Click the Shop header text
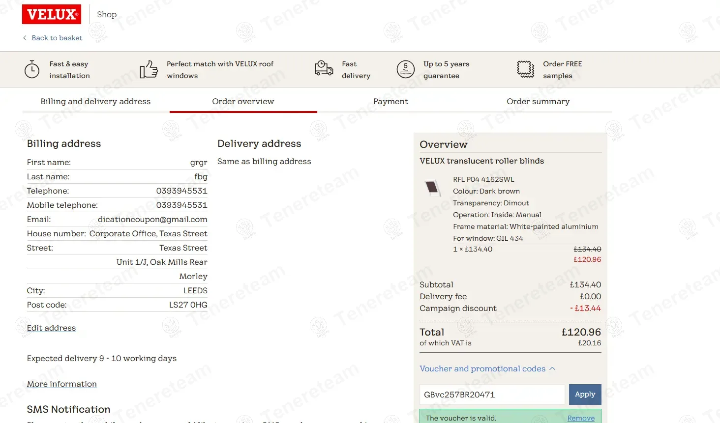Image resolution: width=720 pixels, height=423 pixels. tap(107, 14)
